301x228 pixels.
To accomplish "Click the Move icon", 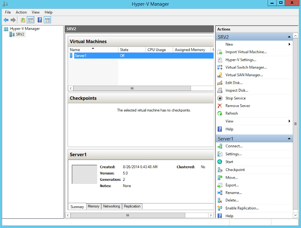I will (x=220, y=177).
